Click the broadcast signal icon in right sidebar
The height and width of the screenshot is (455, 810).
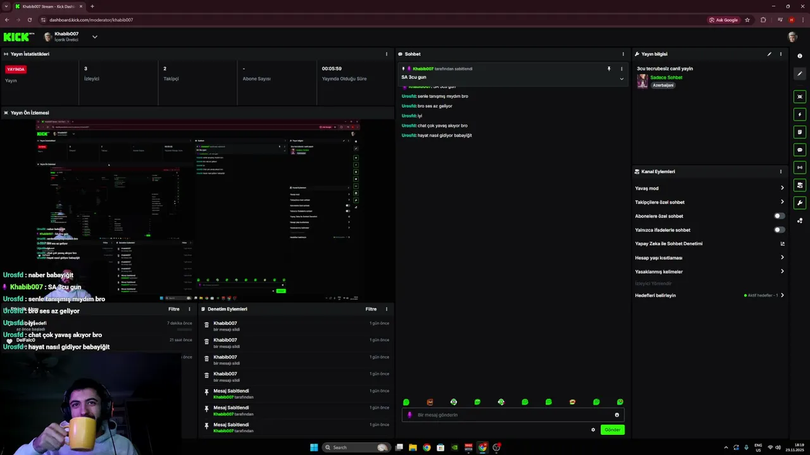[x=800, y=167]
